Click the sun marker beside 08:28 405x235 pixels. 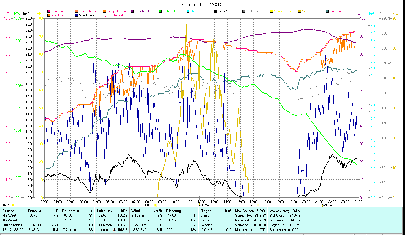155,205
